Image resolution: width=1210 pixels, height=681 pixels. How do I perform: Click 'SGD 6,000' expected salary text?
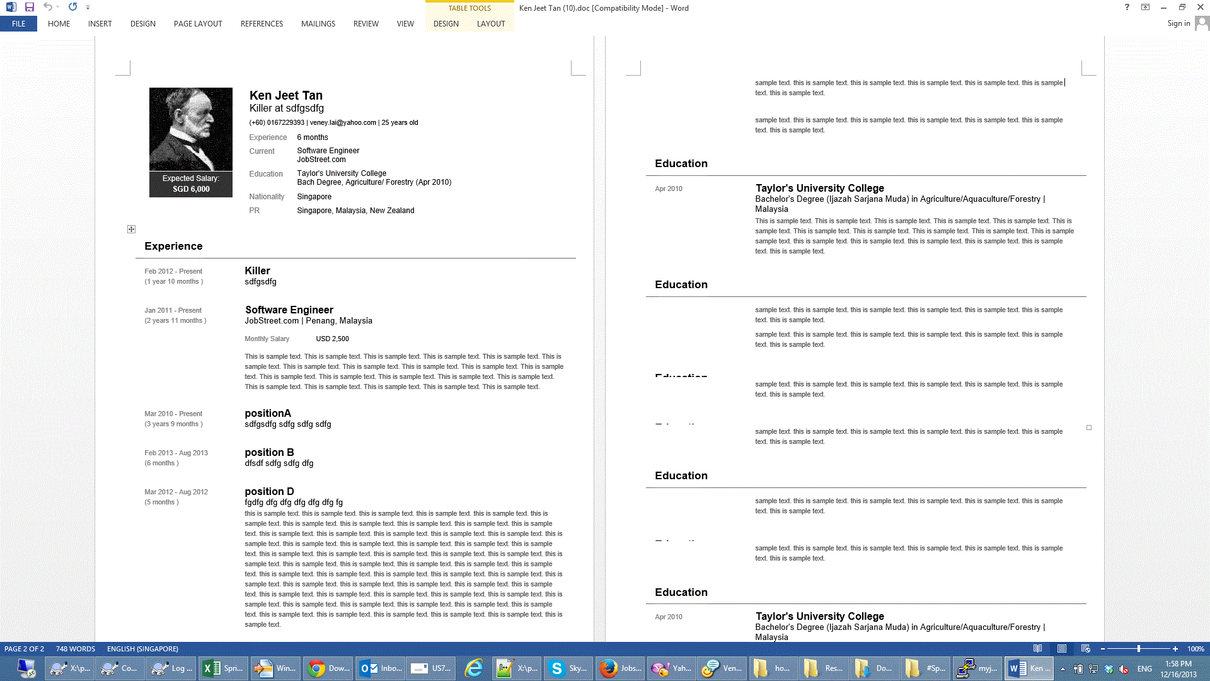tap(191, 189)
